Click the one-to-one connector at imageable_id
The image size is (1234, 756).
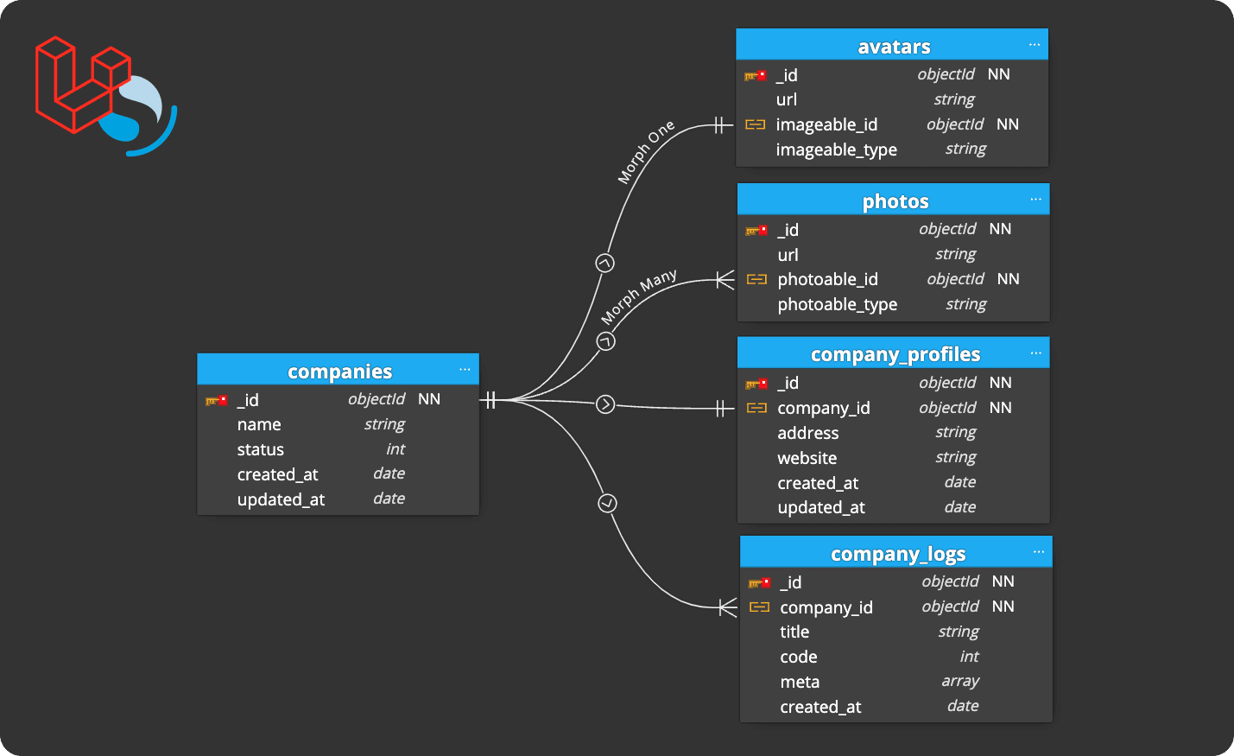(720, 125)
